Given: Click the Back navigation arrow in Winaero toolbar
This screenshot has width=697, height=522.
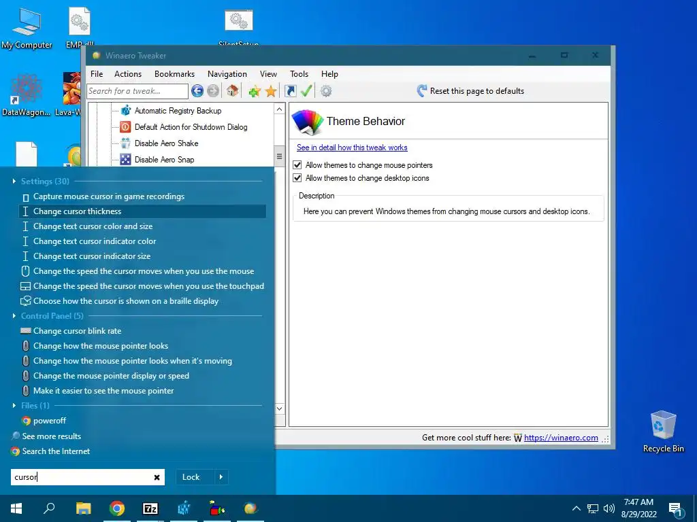Looking at the screenshot, I should click(x=197, y=91).
